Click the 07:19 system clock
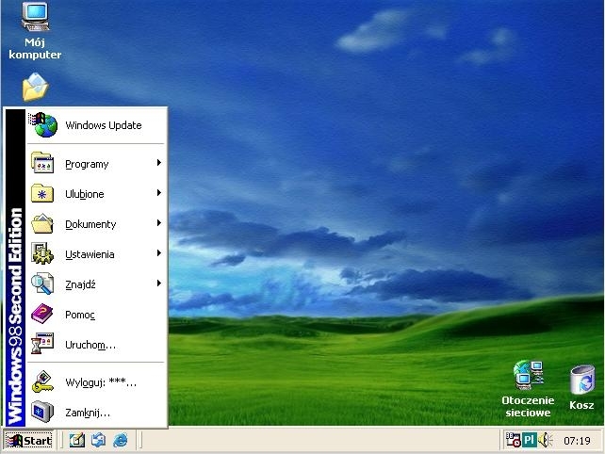Screen dimensions: 605x454 click(577, 441)
